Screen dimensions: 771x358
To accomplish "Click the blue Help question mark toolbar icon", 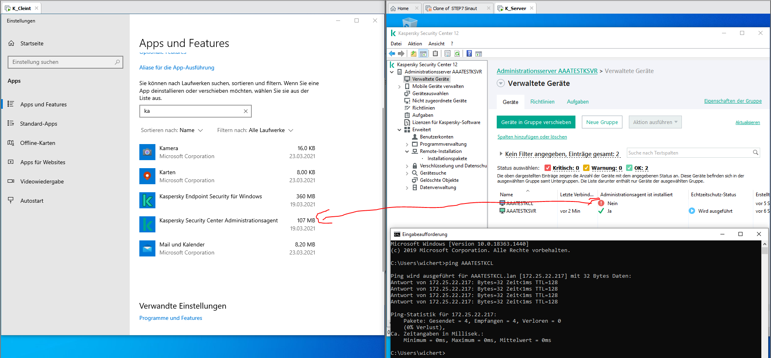I will [469, 54].
